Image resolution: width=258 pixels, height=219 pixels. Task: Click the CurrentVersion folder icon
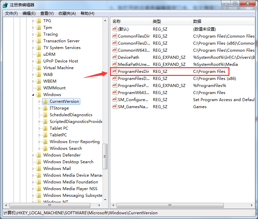coord(45,101)
